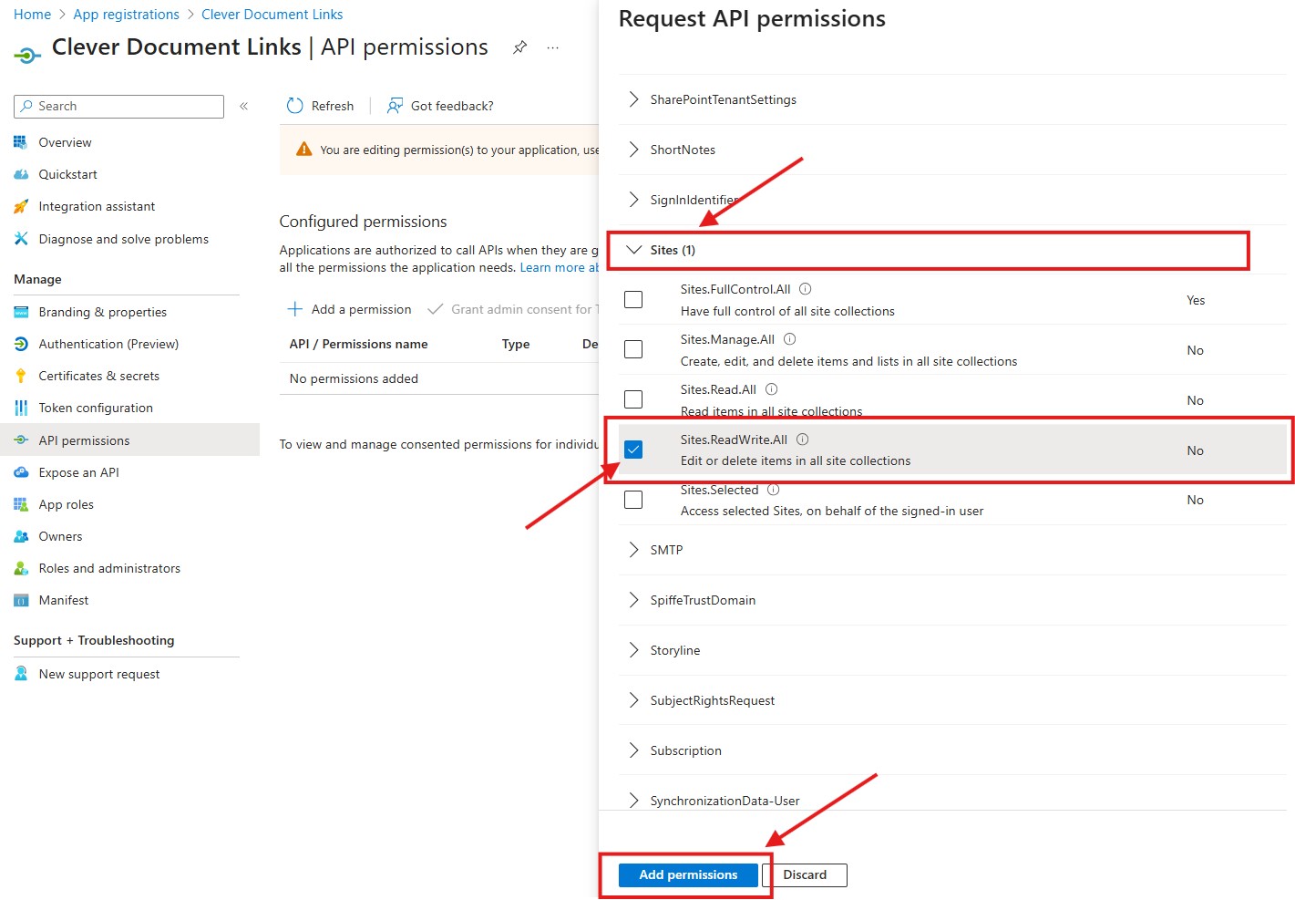Uncheck the Sites.ReadWrite.All checkbox
The width and height of the screenshot is (1295, 900).
[633, 450]
